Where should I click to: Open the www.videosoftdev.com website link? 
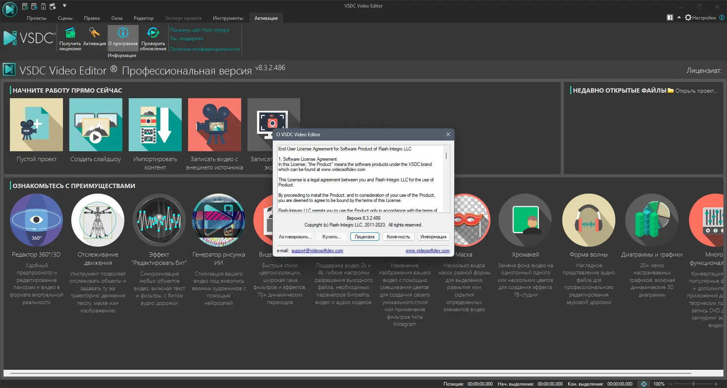click(x=428, y=251)
